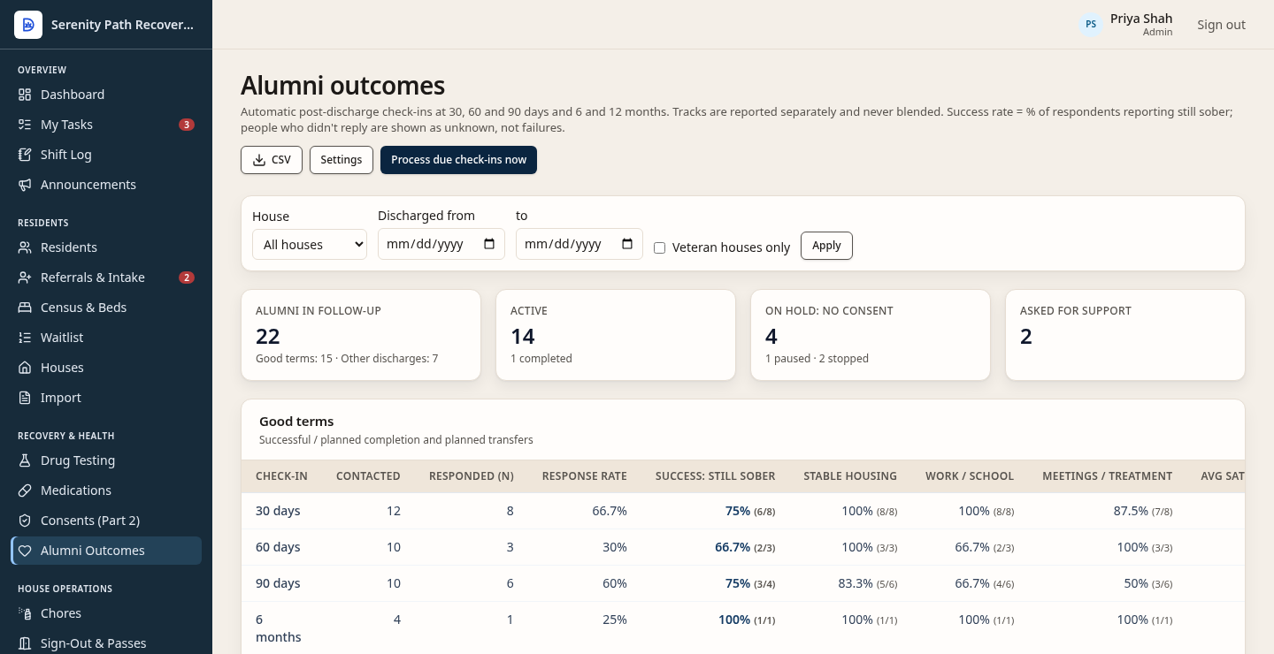Click the Referrals & Intake person-plus icon
Image resolution: width=1274 pixels, height=654 pixels.
pyautogui.click(x=25, y=278)
